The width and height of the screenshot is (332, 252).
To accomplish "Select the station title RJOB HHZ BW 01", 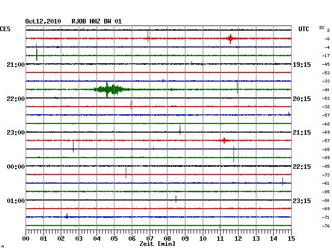I will tap(97, 21).
